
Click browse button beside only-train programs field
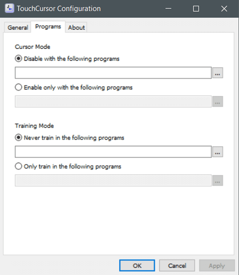click(217, 180)
